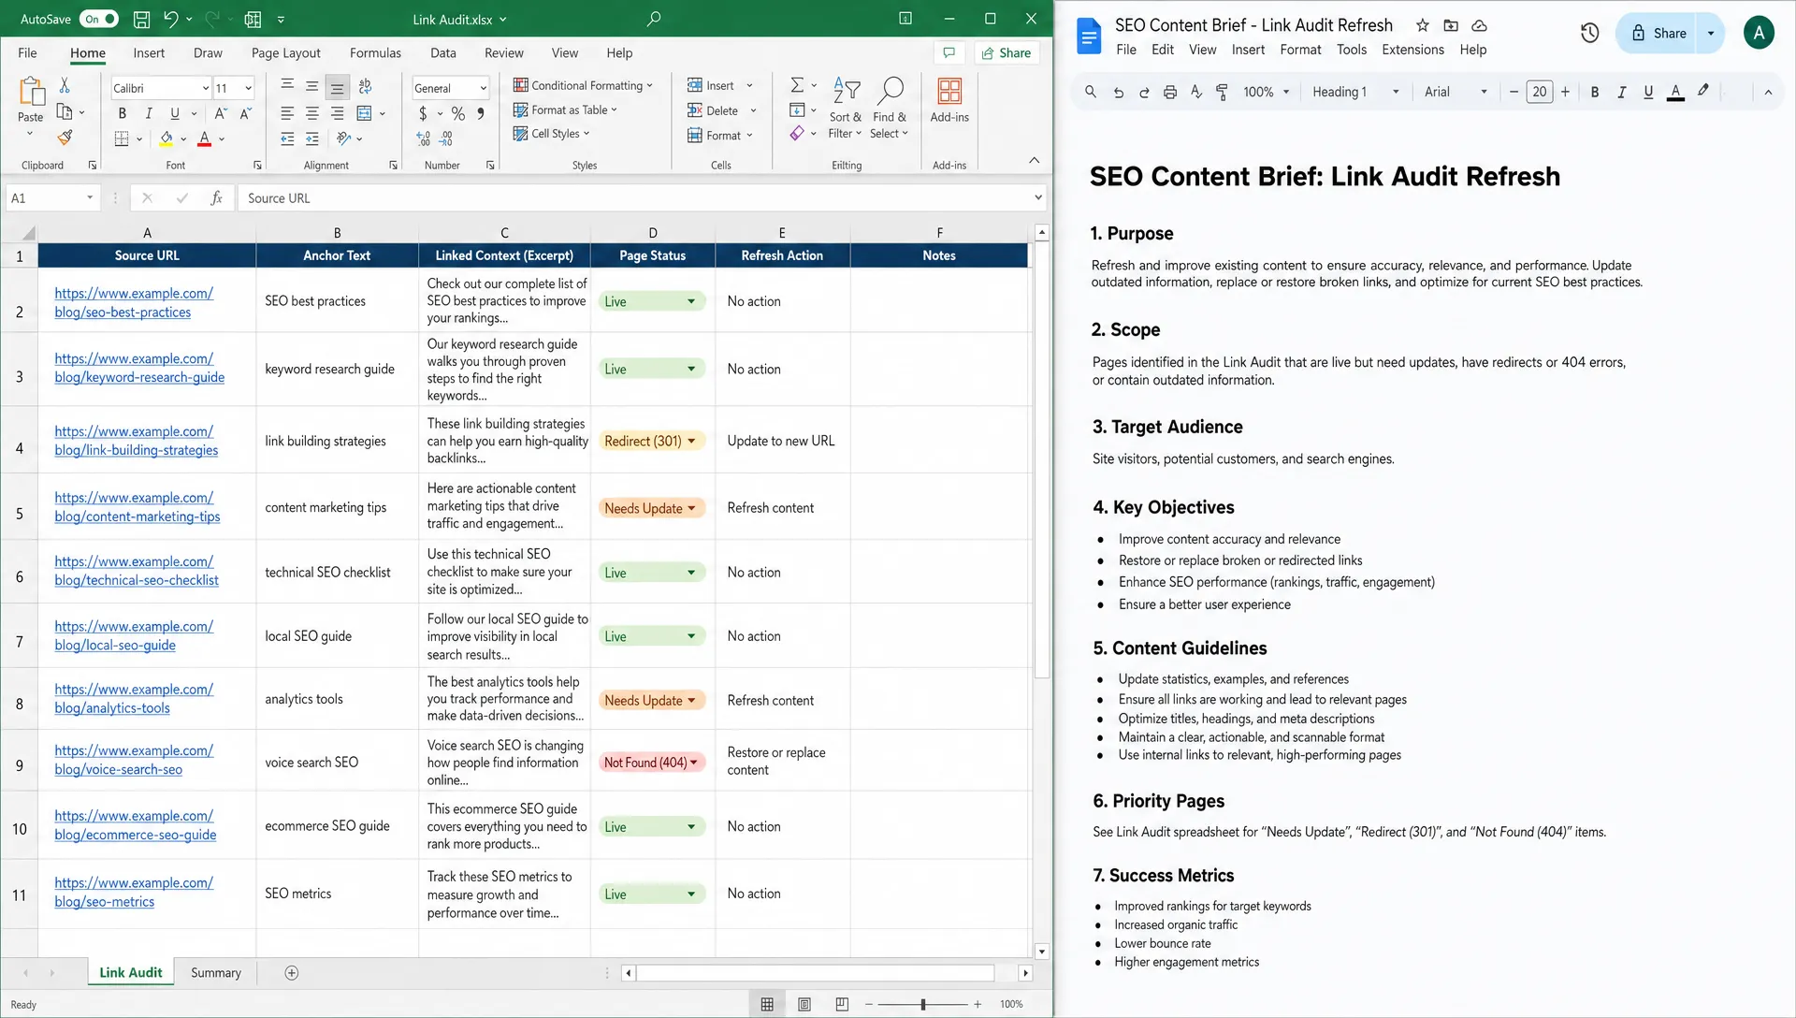
Task: Open the font size 11 dropdown
Action: coord(248,88)
